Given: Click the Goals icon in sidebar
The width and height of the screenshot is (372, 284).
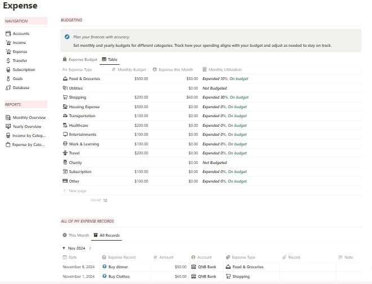Looking at the screenshot, I should coord(7,79).
